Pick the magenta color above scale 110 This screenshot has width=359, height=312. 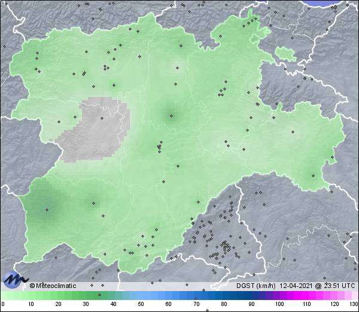(x=307, y=295)
